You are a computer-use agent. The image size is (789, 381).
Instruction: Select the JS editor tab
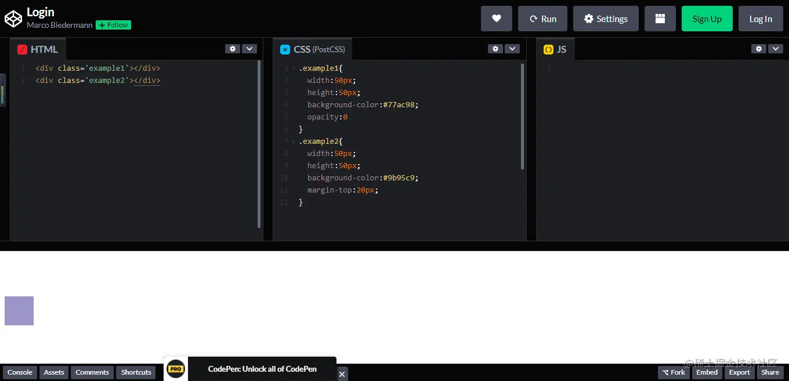coord(555,49)
